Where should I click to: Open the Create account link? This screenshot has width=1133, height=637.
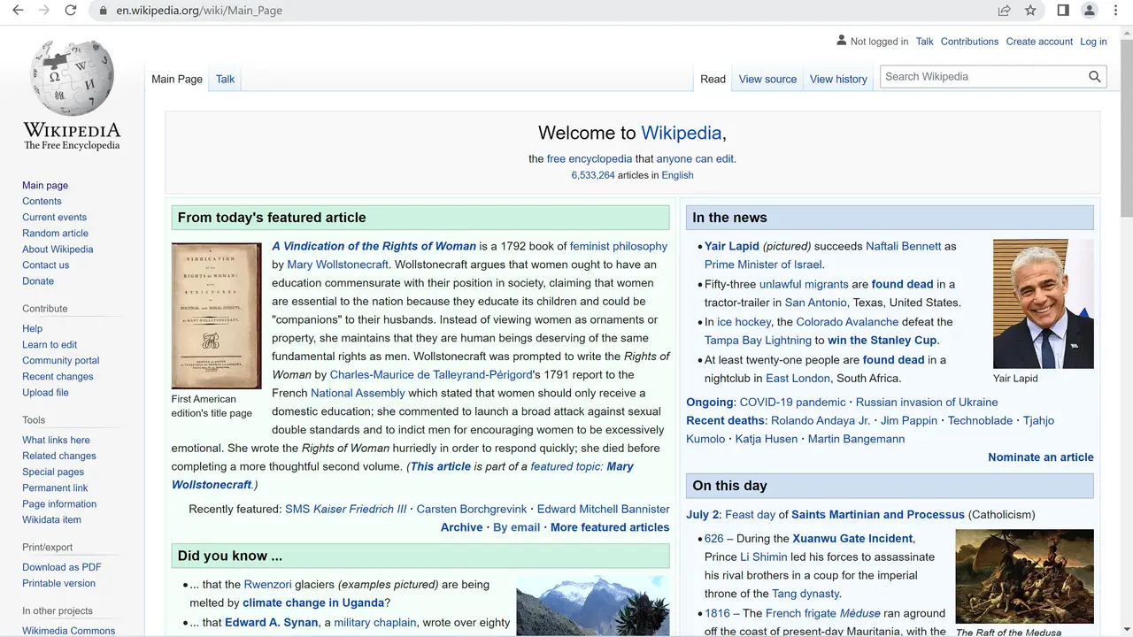pos(1039,42)
